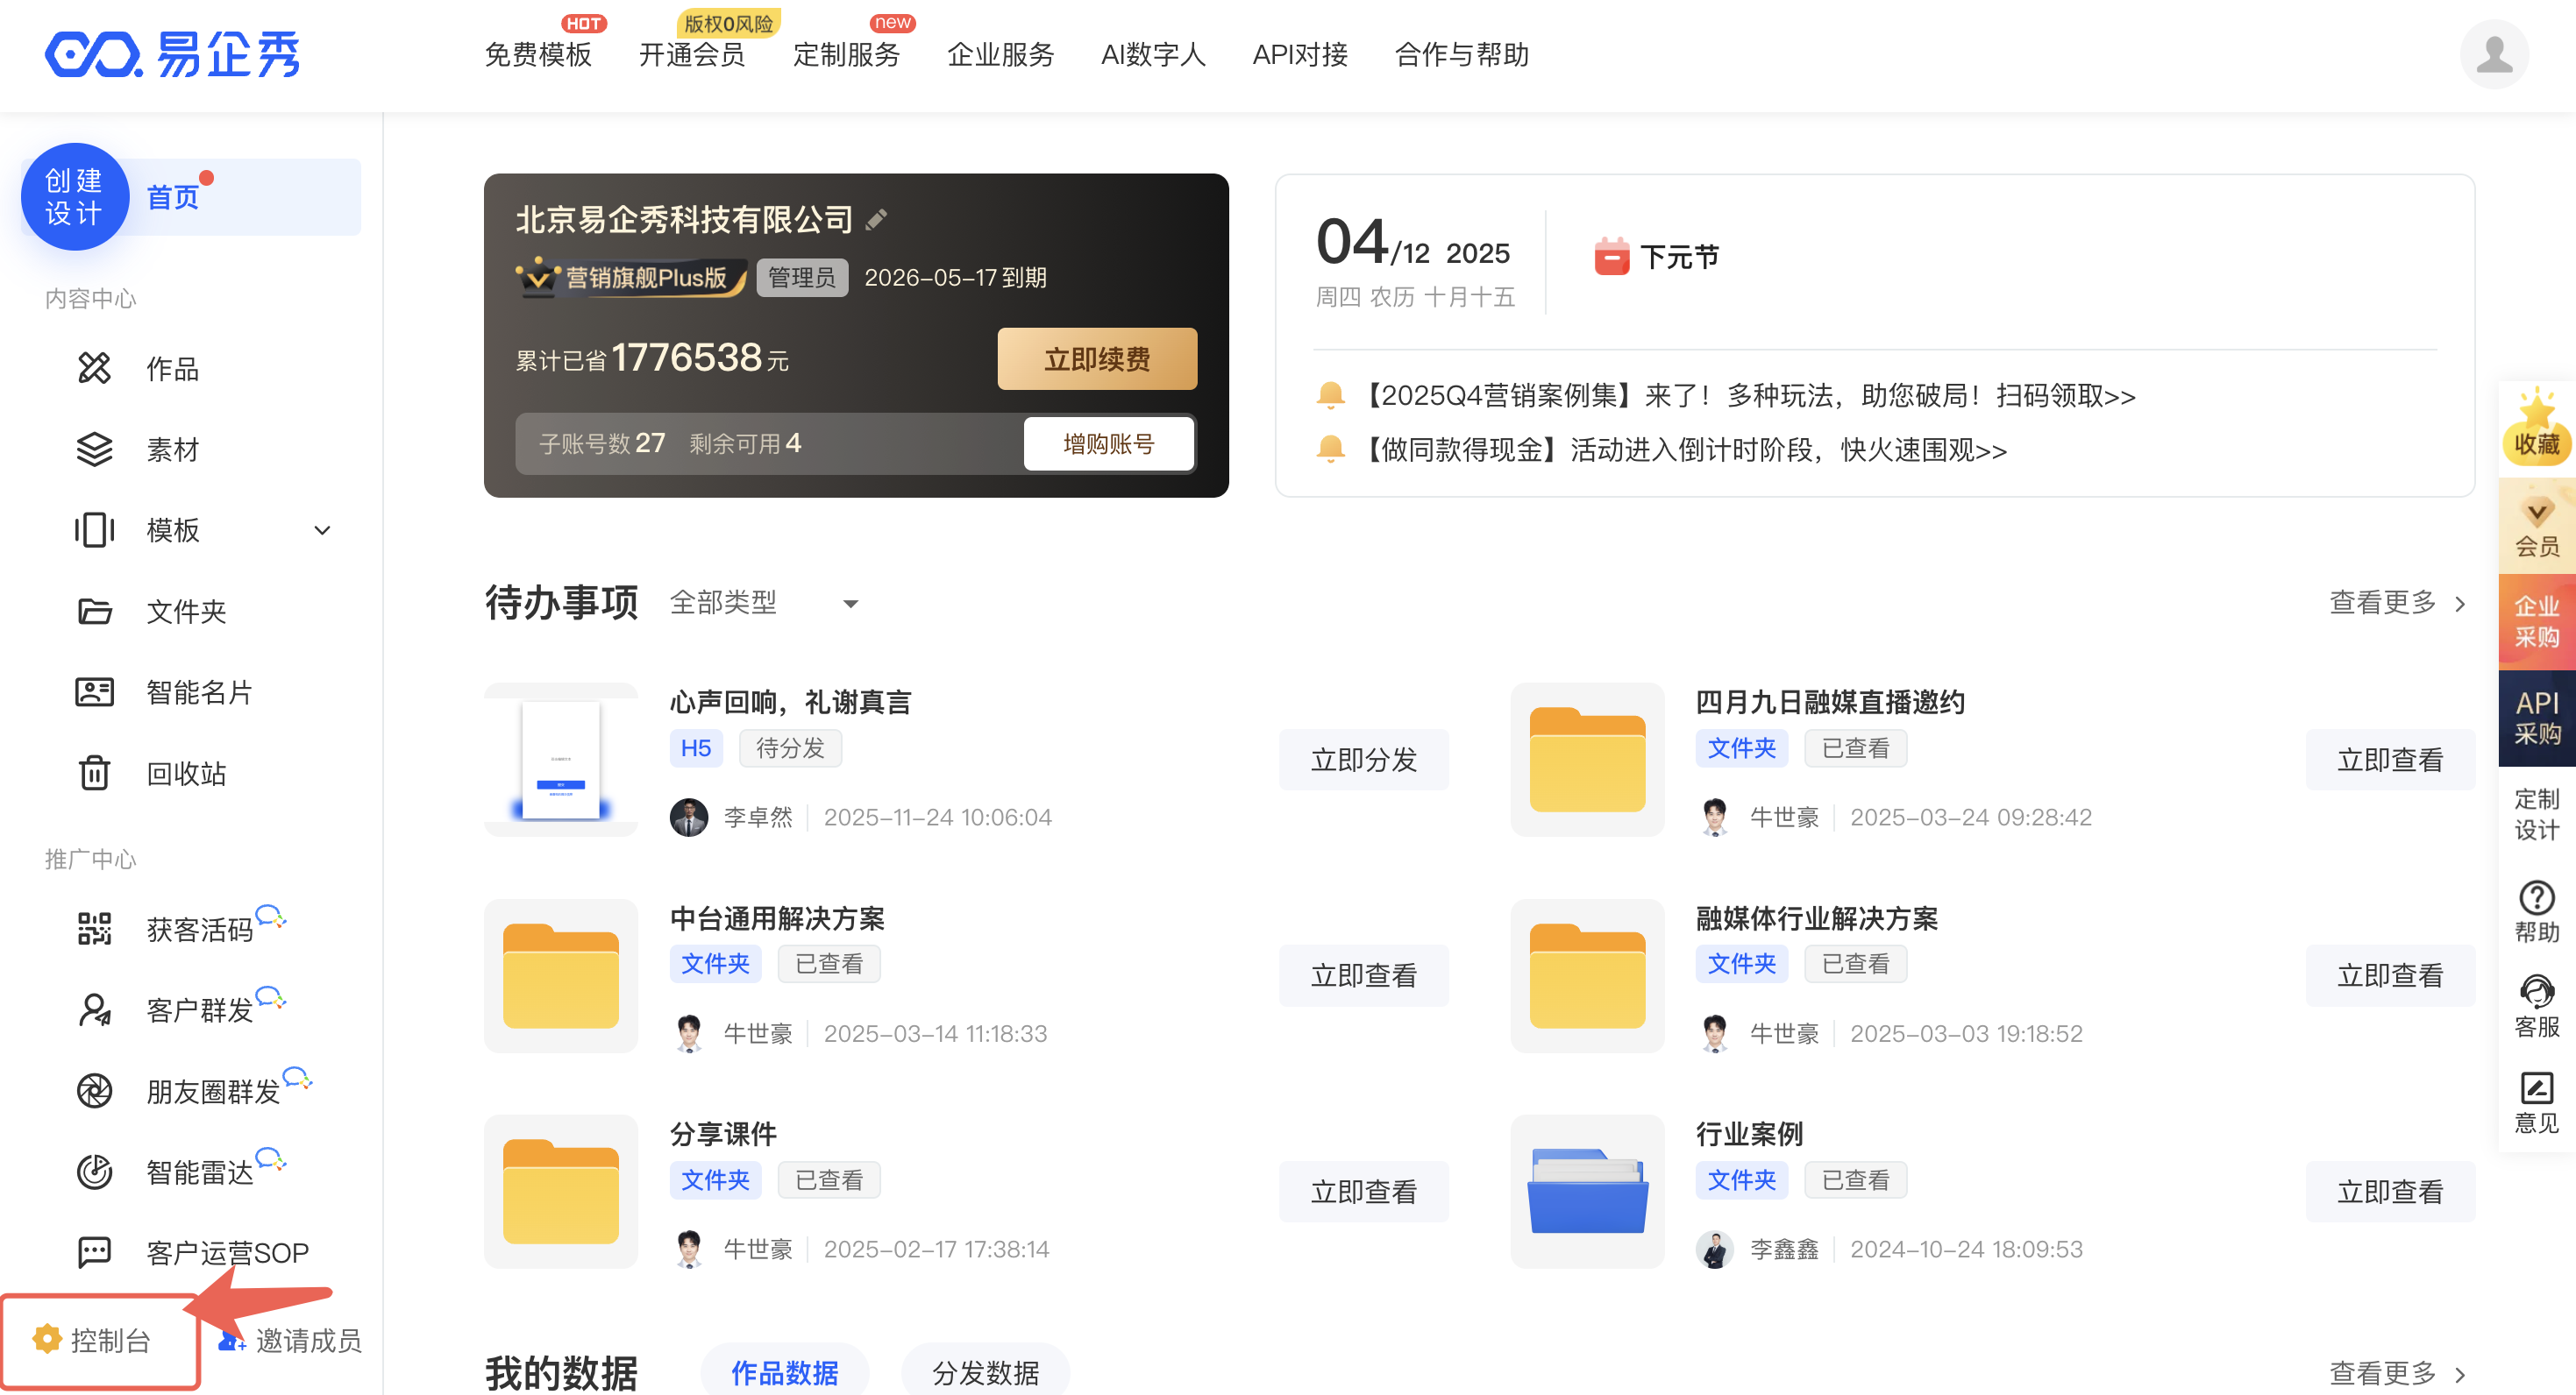Open the 心声回响 H5 thumbnail
Viewport: 2576px width, 1395px height.
pos(561,760)
